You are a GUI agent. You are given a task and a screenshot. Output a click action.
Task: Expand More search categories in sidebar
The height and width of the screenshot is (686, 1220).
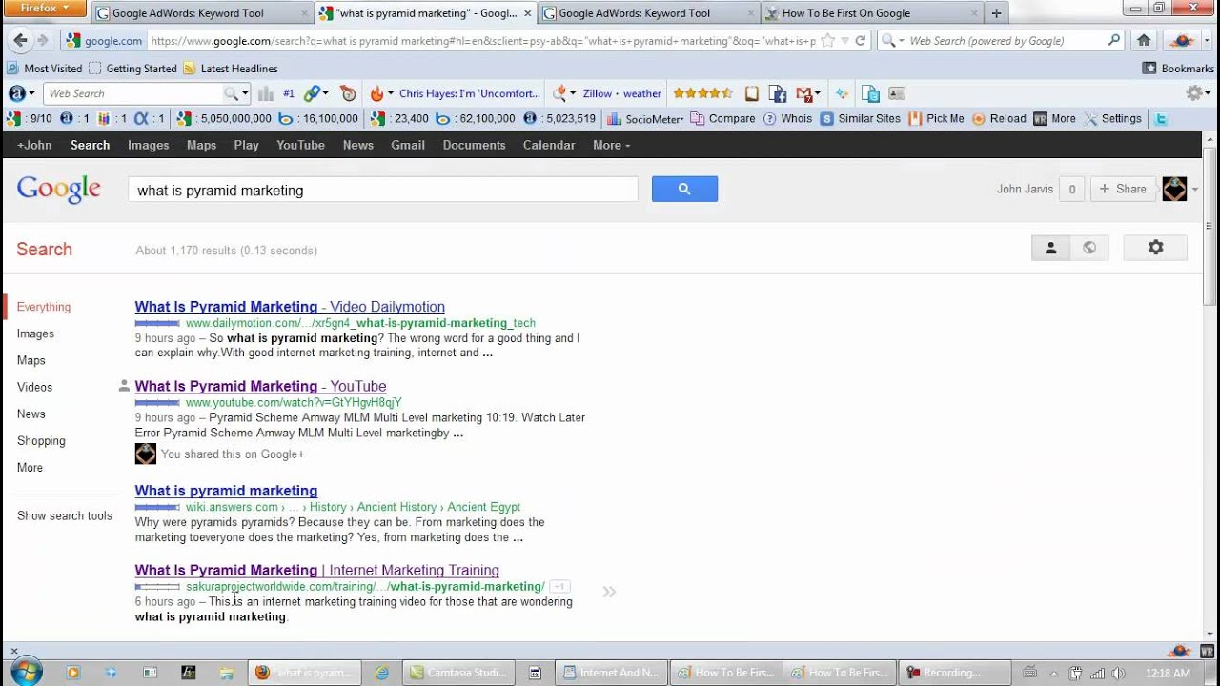tap(30, 467)
